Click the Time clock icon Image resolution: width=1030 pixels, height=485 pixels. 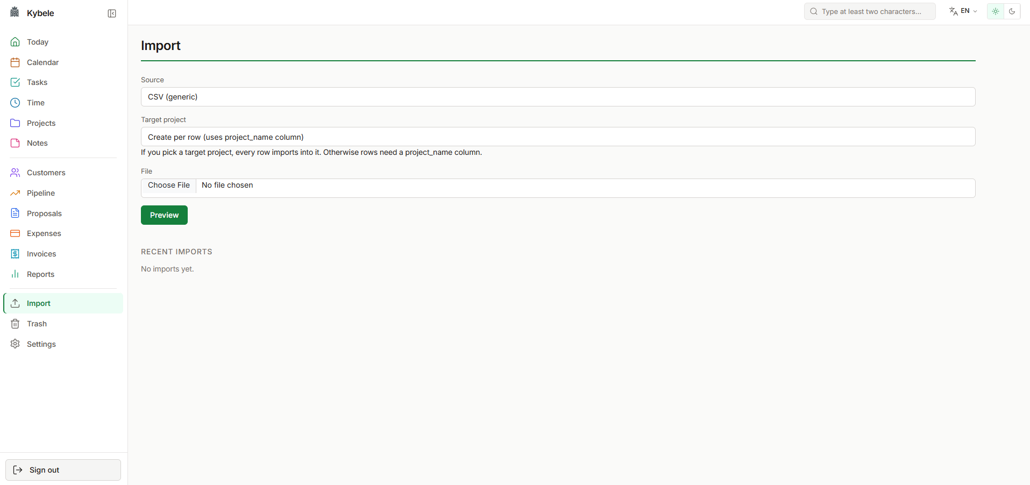point(15,103)
